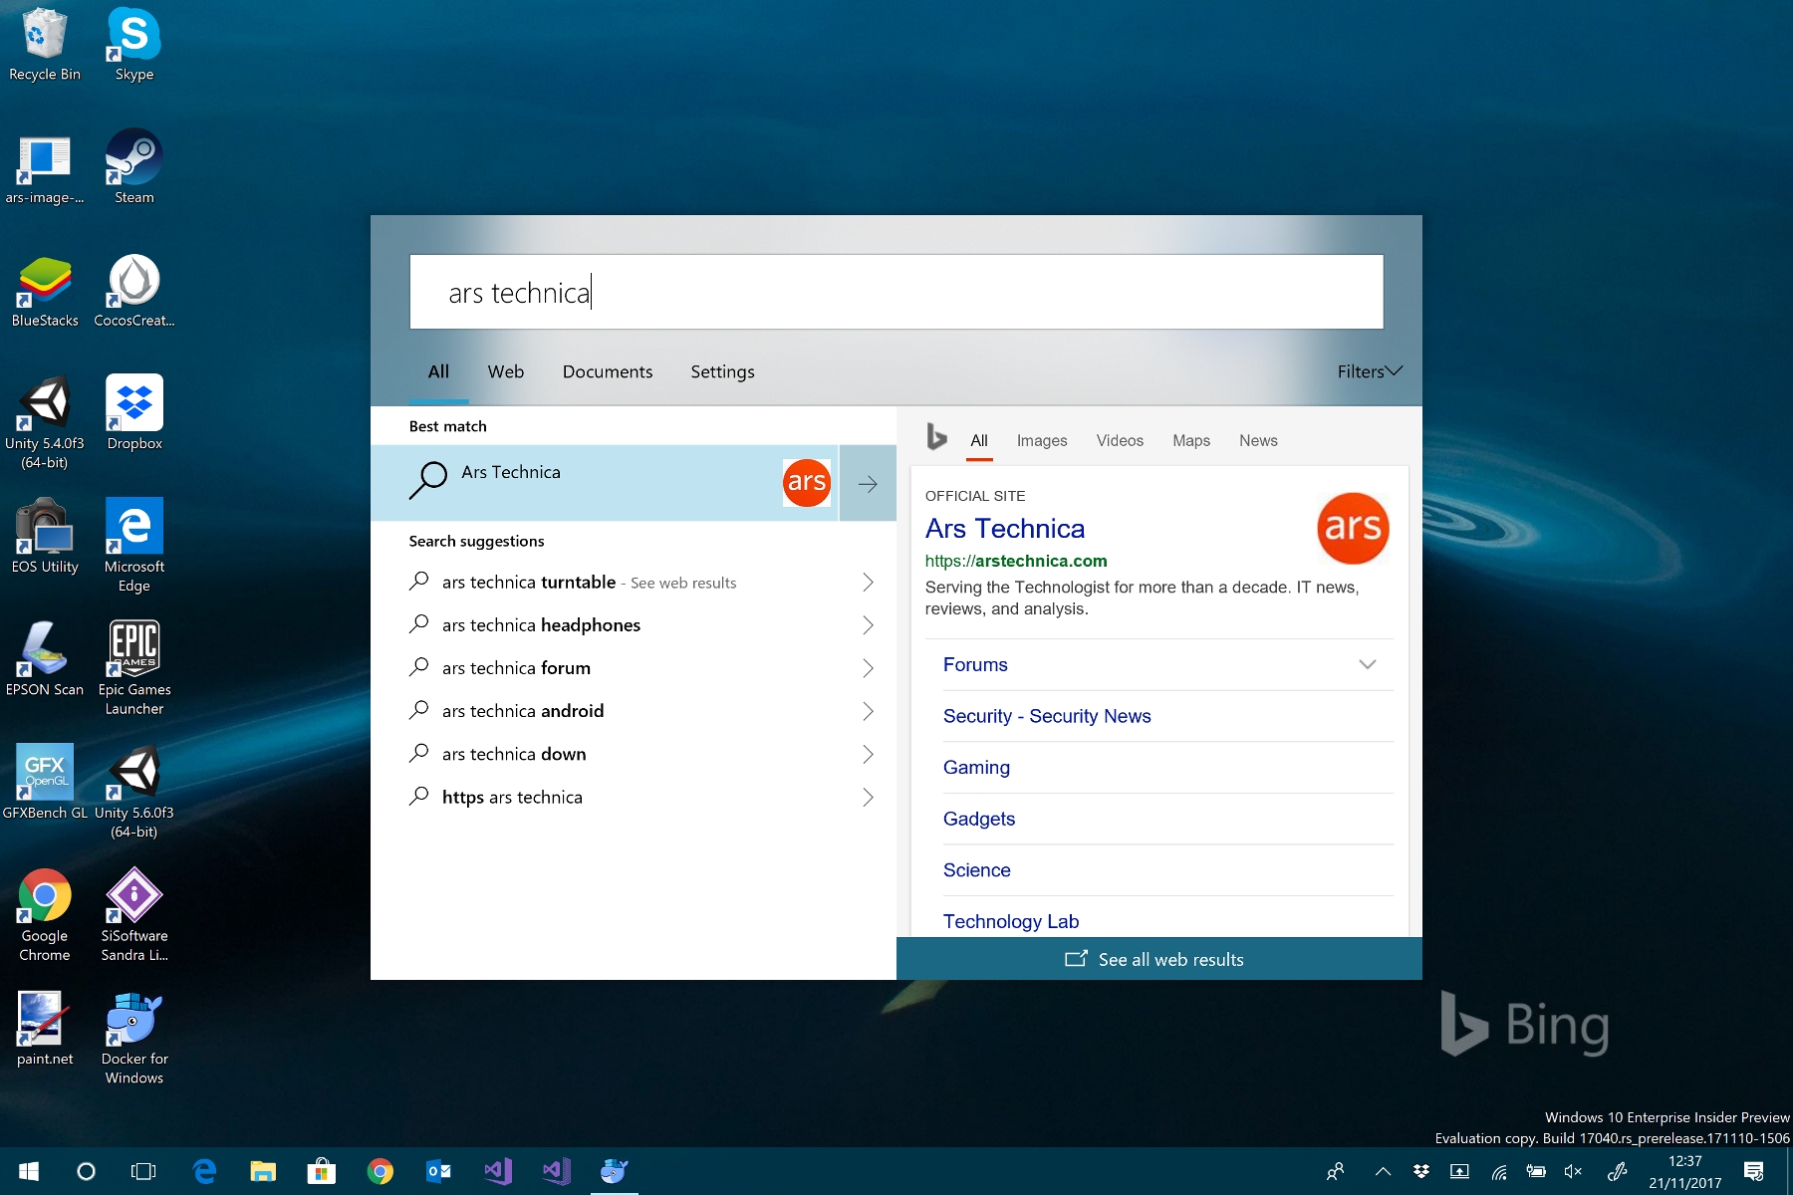Click See all web results button
The width and height of the screenshot is (1793, 1195).
pyautogui.click(x=1158, y=959)
